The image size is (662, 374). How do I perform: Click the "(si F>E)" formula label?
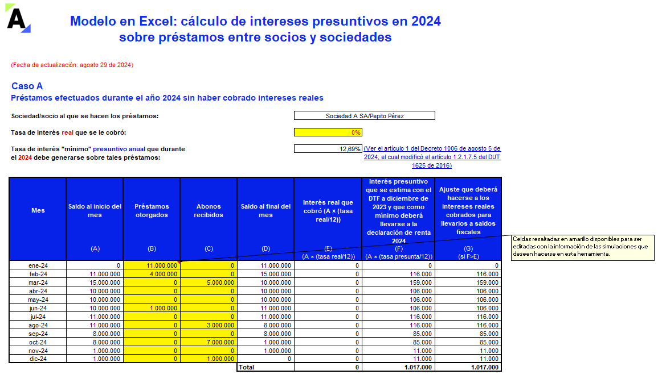coord(469,256)
